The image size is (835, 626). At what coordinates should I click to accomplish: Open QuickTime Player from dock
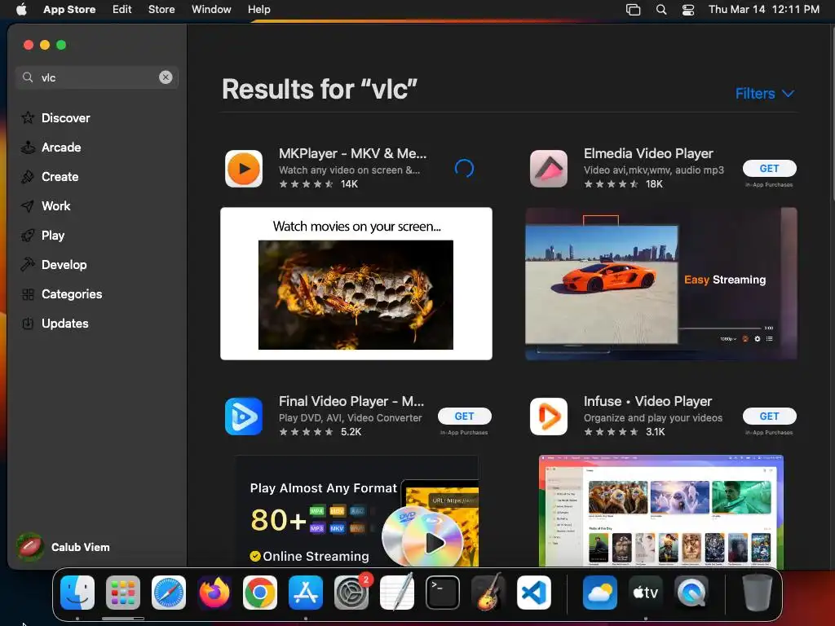691,592
